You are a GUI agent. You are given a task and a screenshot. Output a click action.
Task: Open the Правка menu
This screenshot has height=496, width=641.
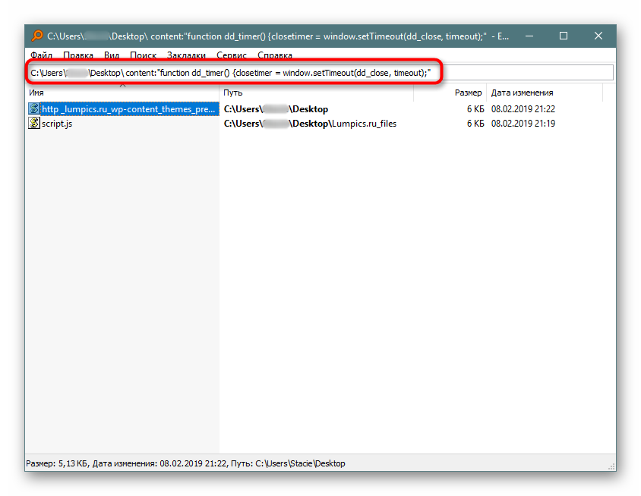[78, 55]
